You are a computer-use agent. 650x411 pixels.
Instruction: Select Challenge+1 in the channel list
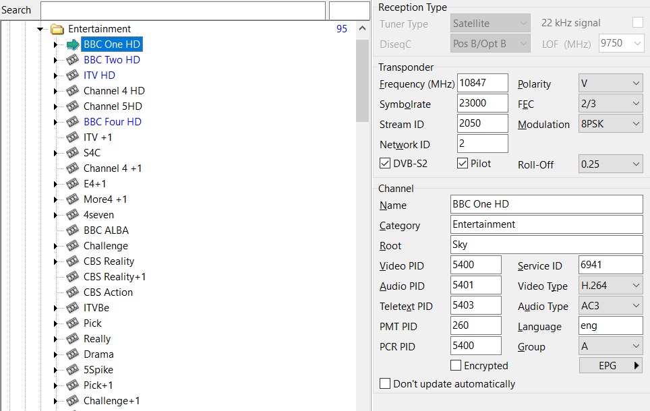(111, 401)
